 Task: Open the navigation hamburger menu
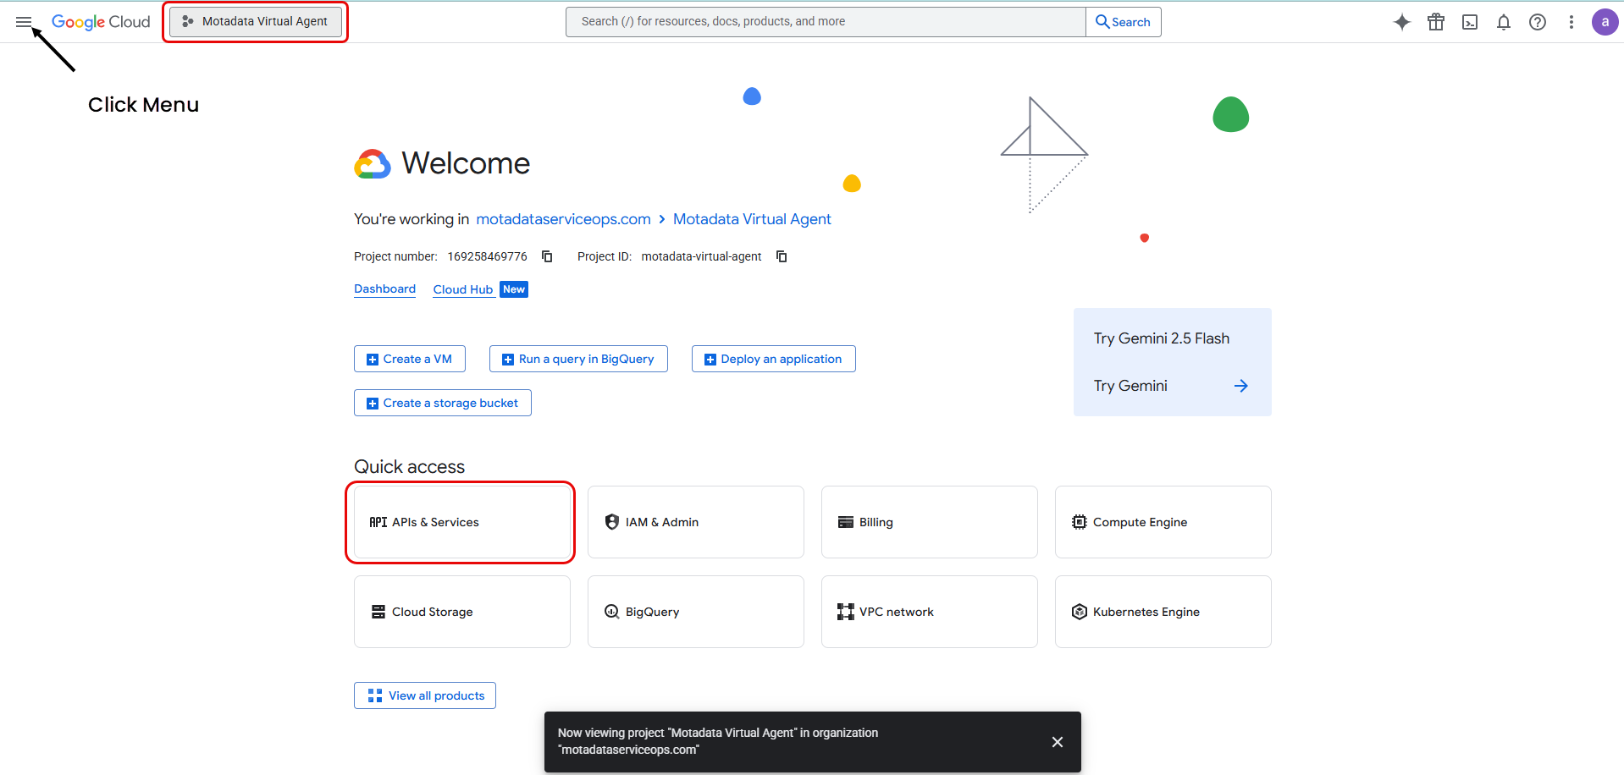click(24, 22)
